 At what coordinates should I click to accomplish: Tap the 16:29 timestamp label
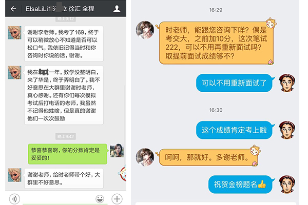(216, 10)
